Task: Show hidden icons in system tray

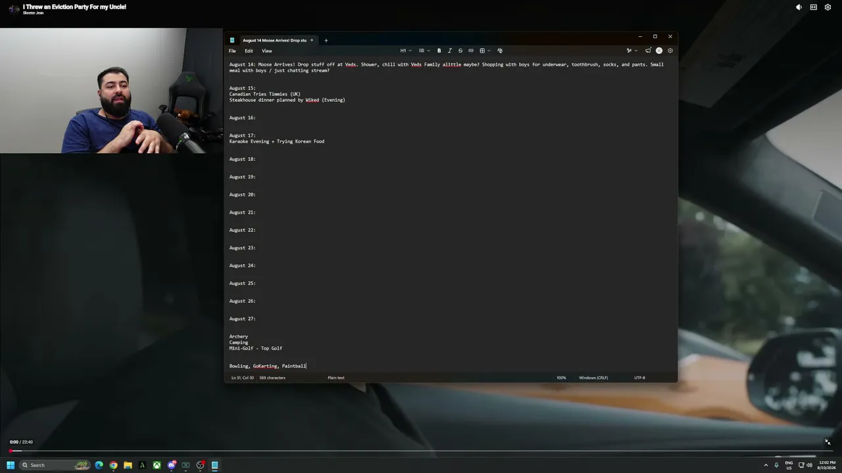Action: click(766, 465)
